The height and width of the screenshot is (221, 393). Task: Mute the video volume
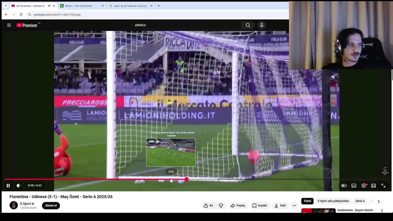click(18, 185)
